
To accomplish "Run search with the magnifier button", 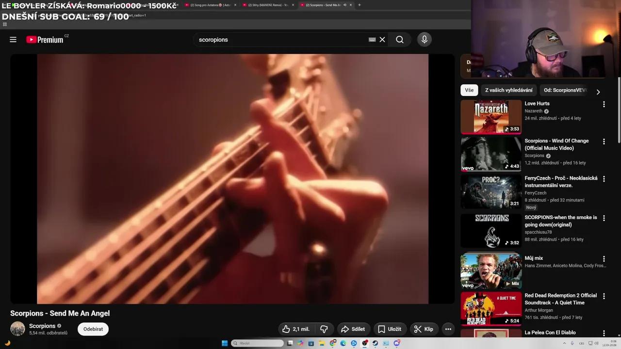I will point(400,40).
